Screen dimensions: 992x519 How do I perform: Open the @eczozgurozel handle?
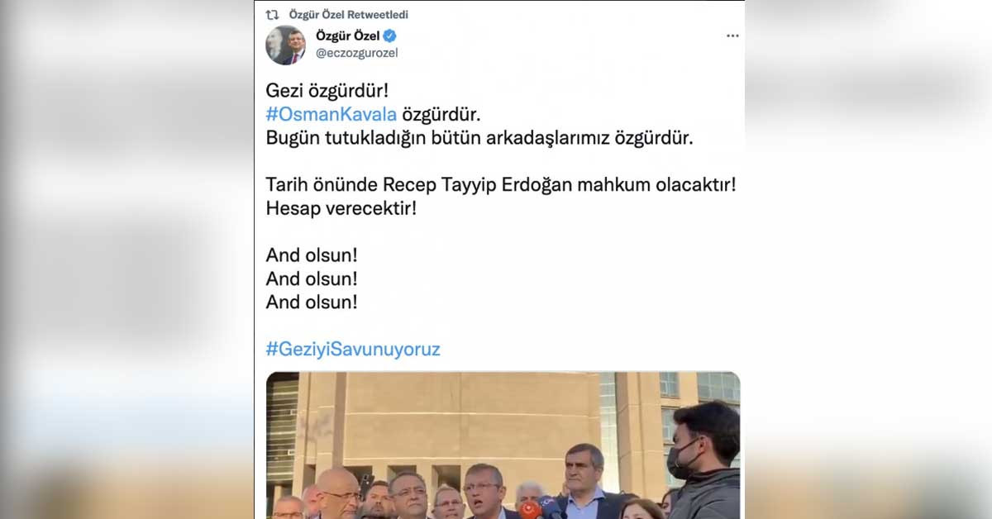(358, 53)
